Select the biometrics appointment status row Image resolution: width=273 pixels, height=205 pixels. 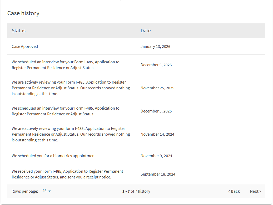tap(54, 156)
